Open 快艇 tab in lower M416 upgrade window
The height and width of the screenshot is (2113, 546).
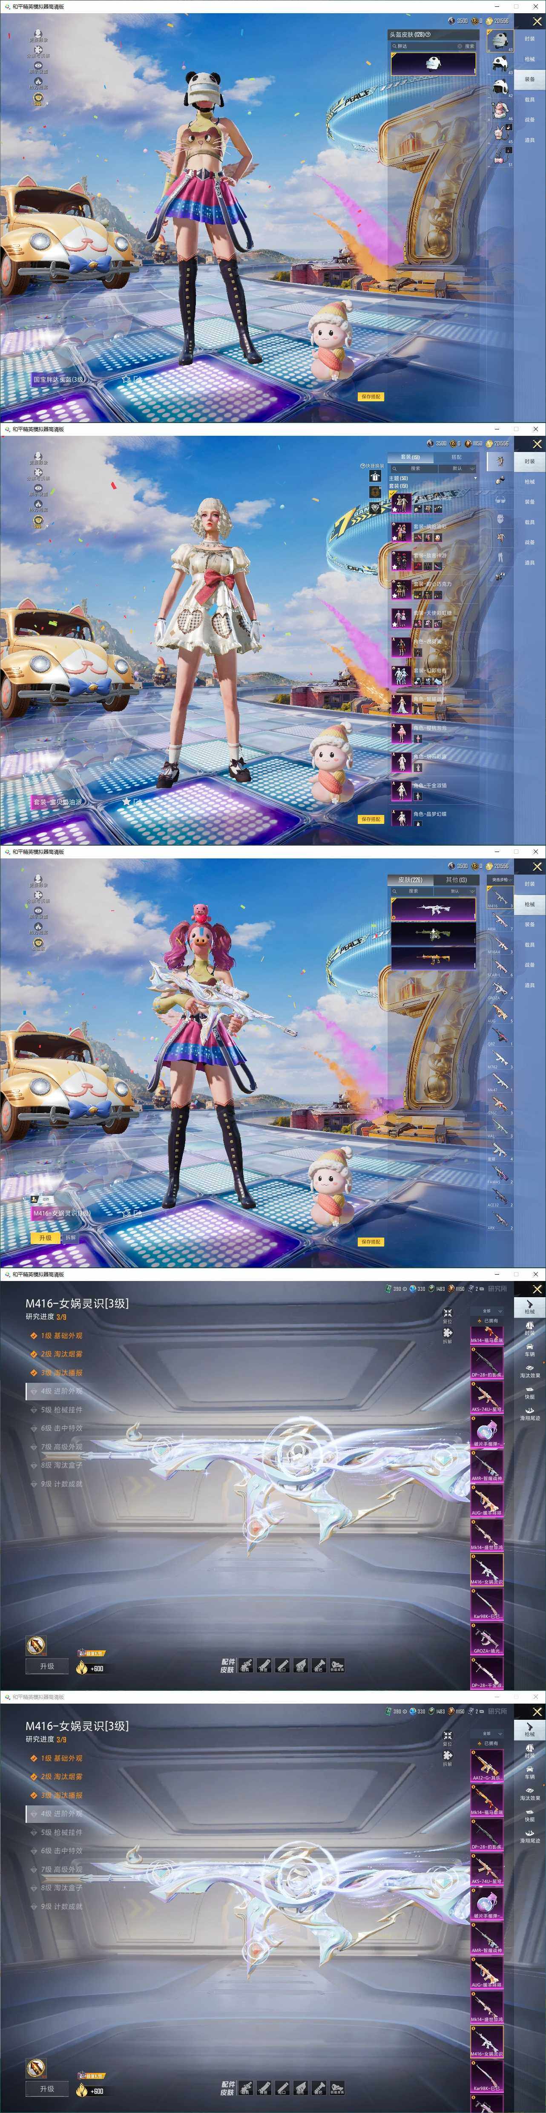coord(530,1815)
